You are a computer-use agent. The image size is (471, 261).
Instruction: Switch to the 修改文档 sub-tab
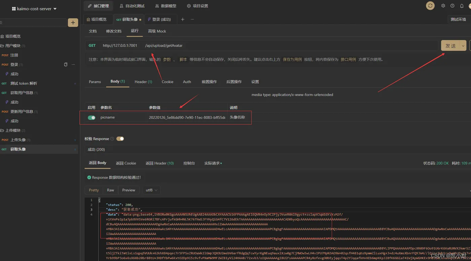[x=114, y=31]
